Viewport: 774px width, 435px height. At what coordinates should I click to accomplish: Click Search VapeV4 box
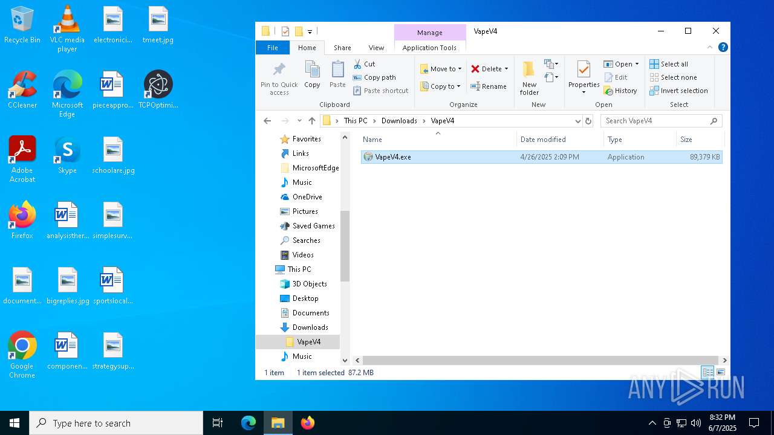662,121
